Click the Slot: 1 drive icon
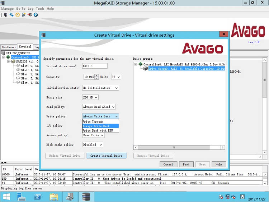 [18, 70]
